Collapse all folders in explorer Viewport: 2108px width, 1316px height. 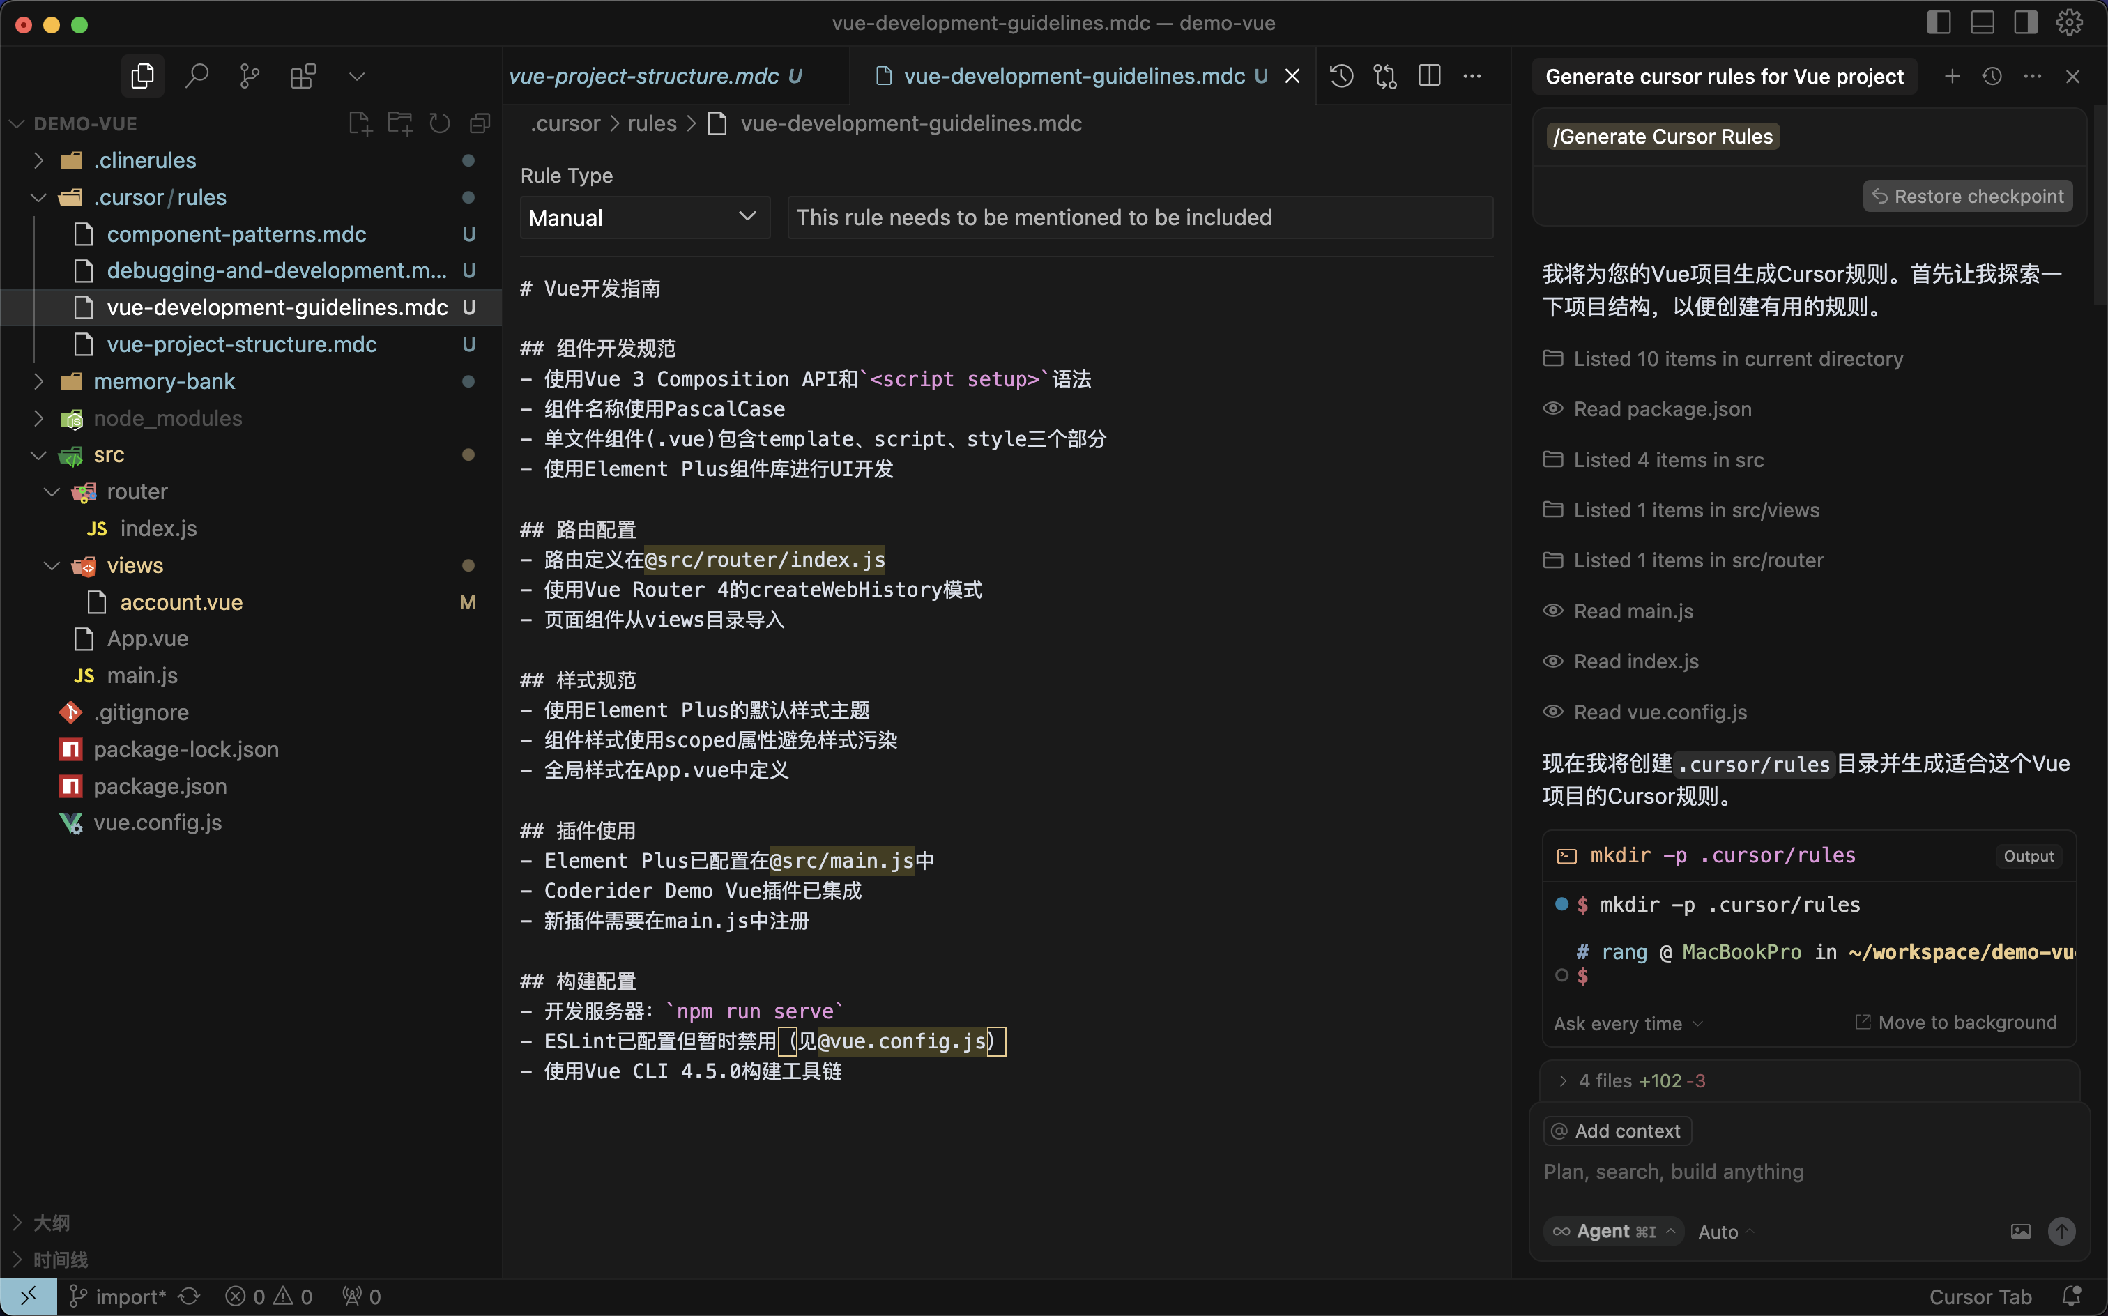pyautogui.click(x=480, y=123)
